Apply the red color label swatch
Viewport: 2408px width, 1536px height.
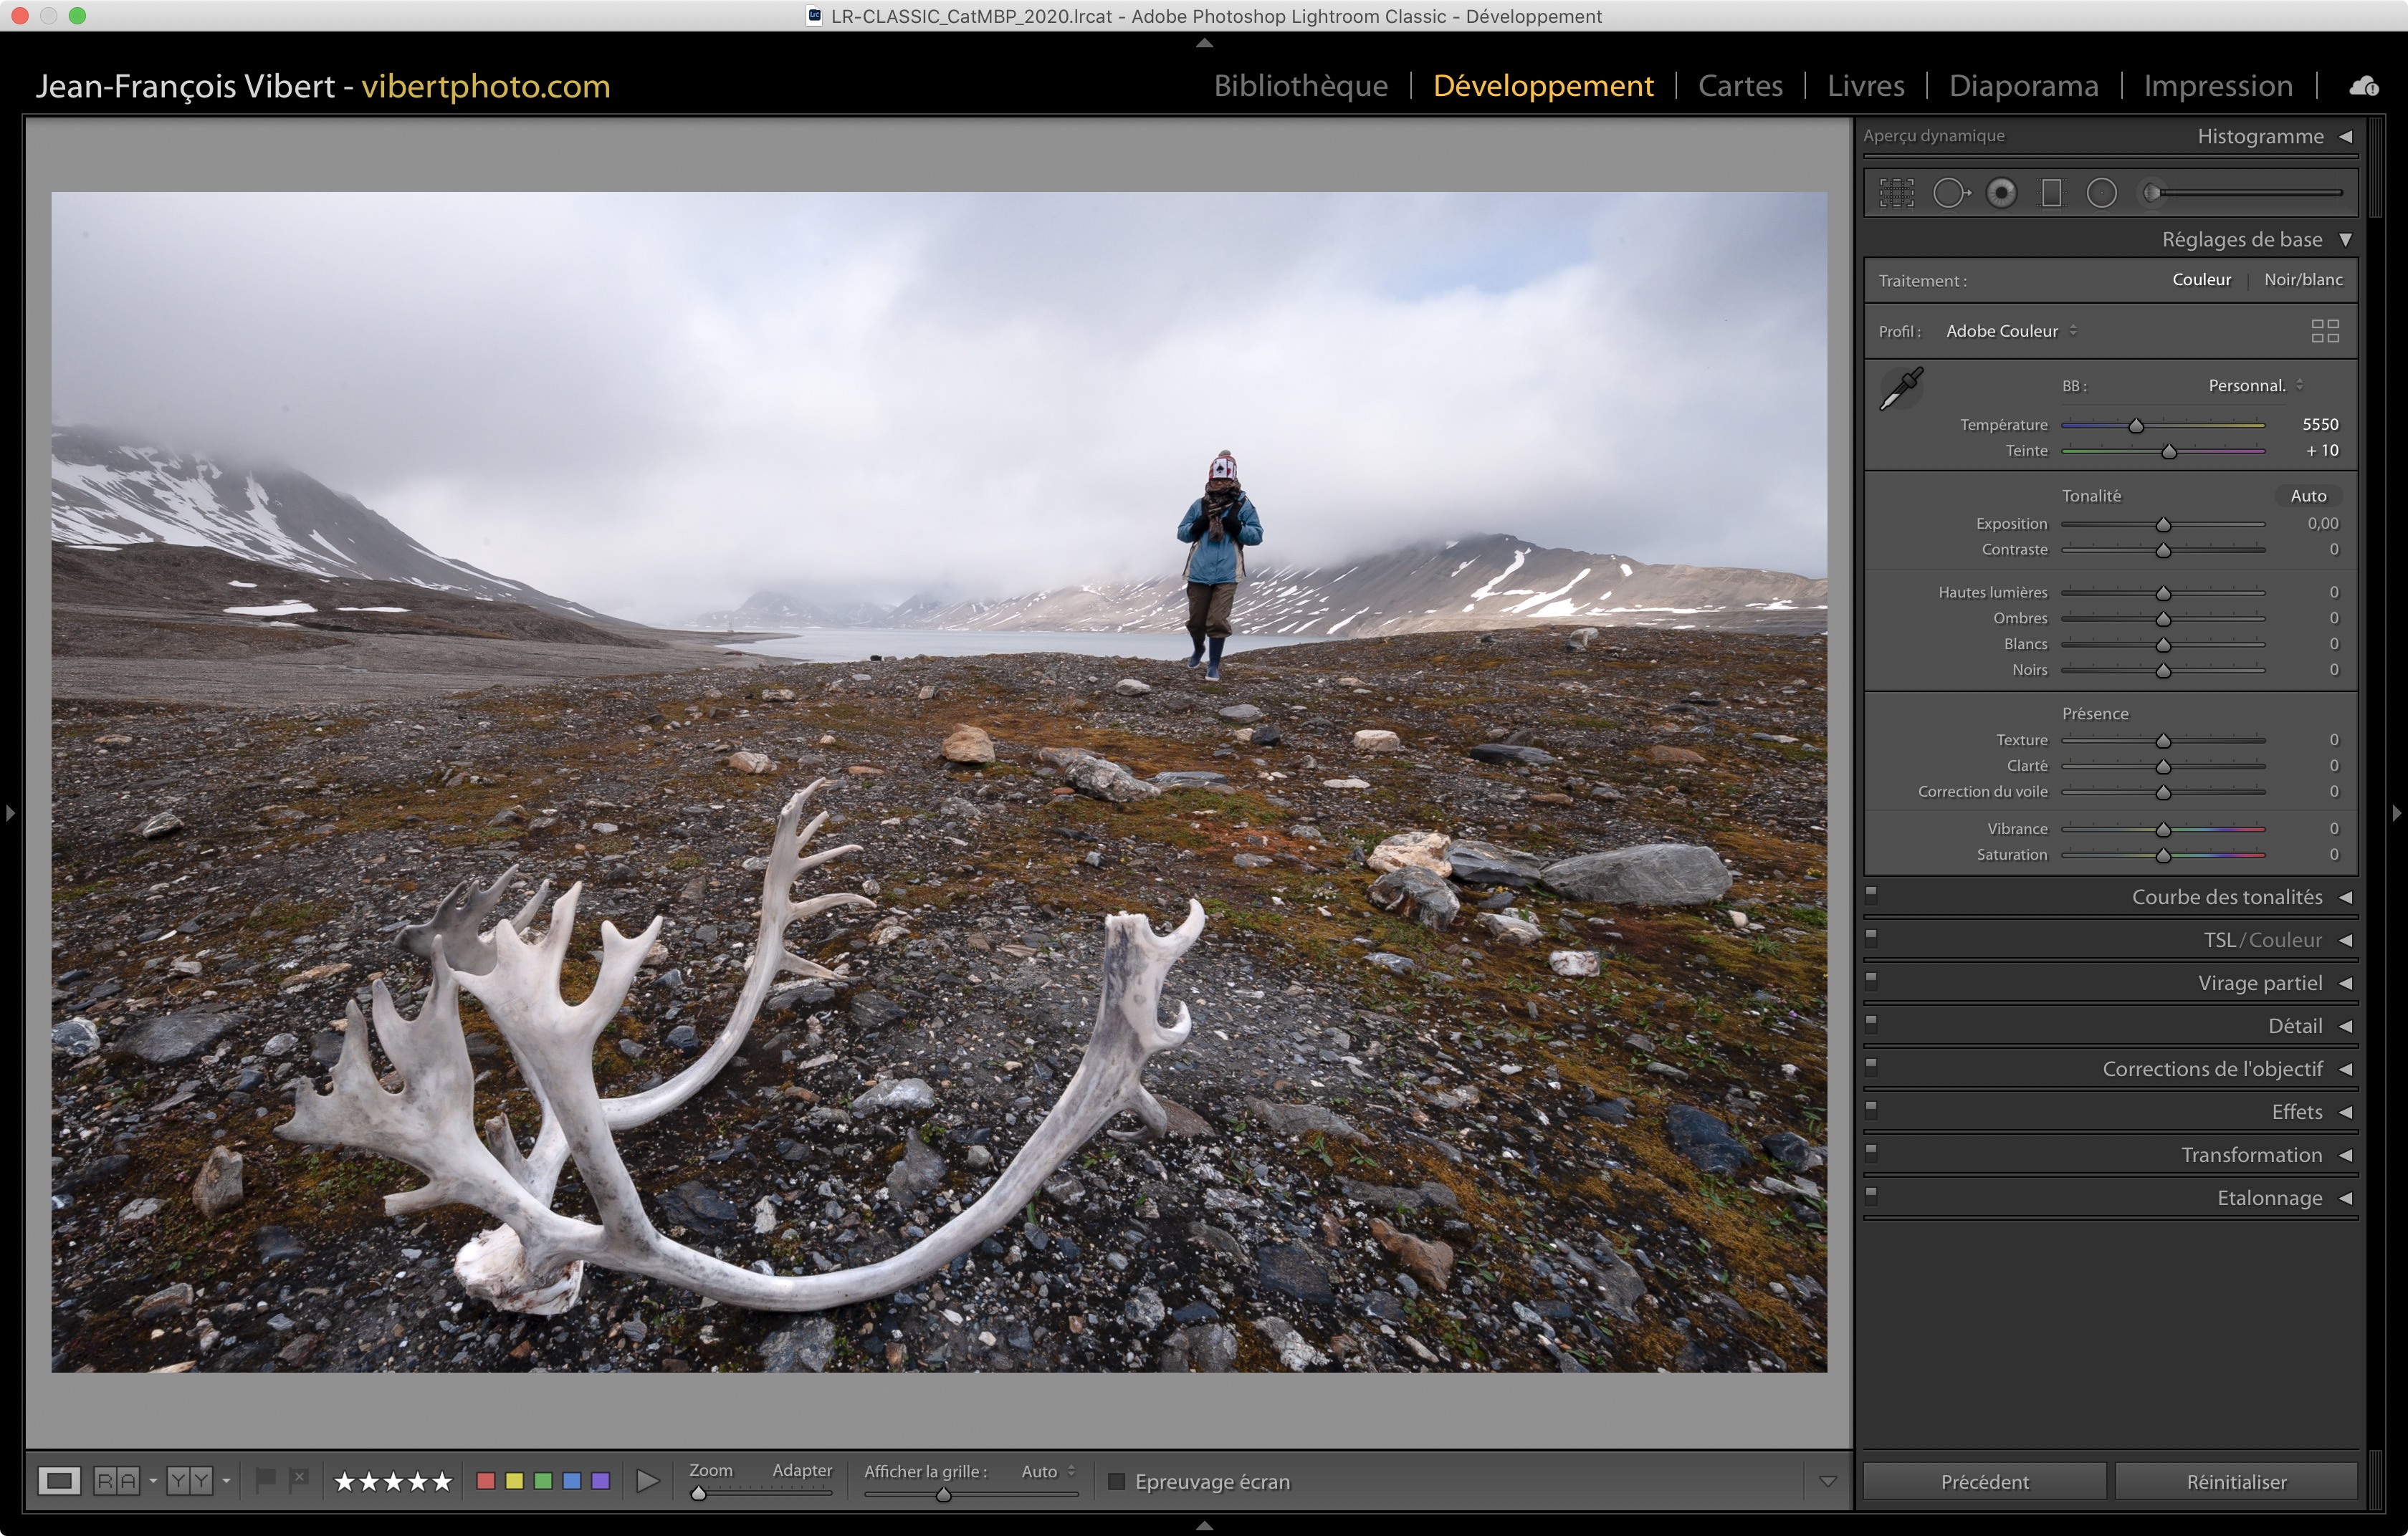click(x=486, y=1480)
